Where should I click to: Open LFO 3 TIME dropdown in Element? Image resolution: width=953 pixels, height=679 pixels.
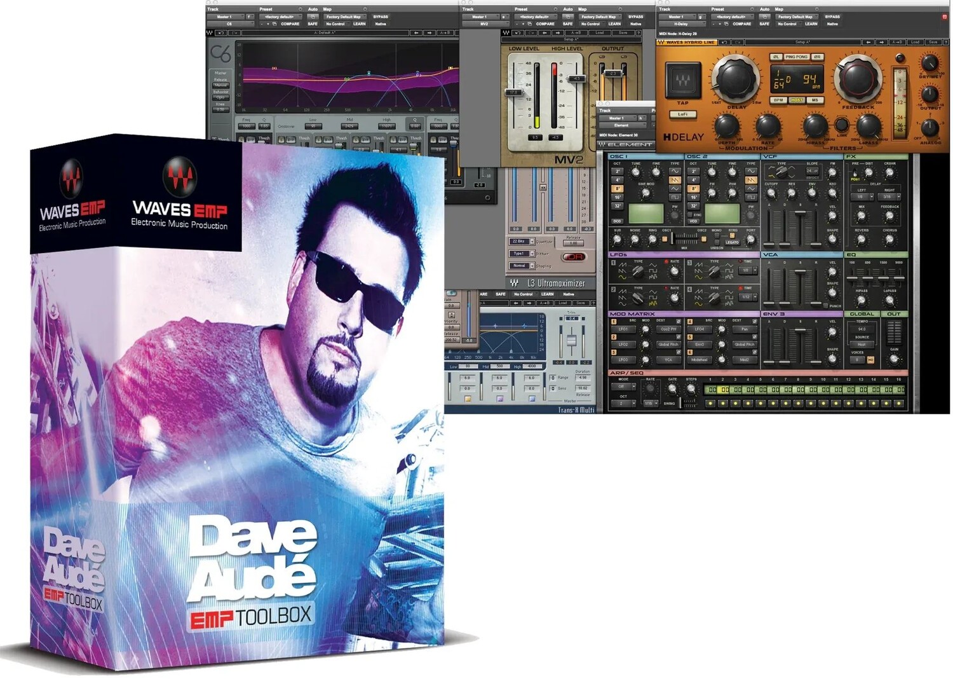pos(748,270)
